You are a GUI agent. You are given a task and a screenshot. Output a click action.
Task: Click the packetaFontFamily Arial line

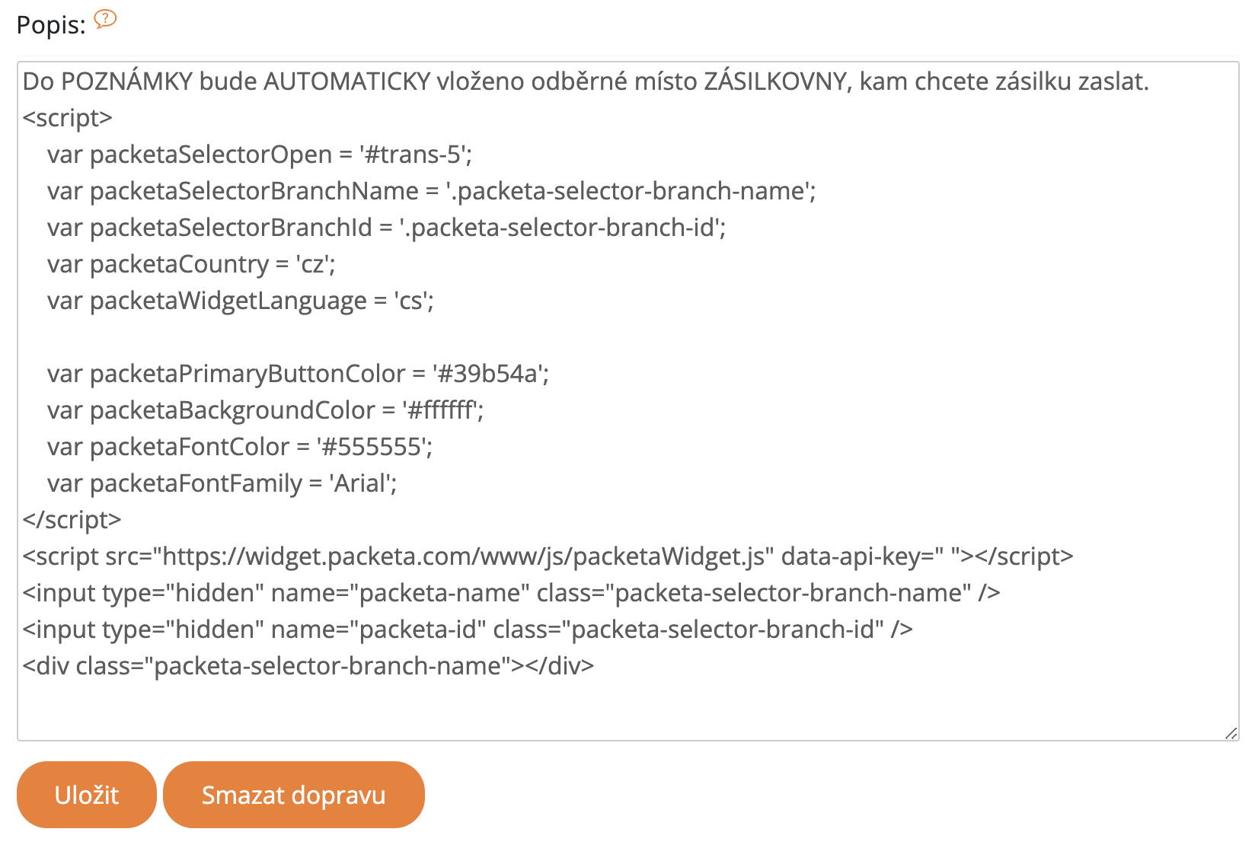pyautogui.click(x=363, y=483)
